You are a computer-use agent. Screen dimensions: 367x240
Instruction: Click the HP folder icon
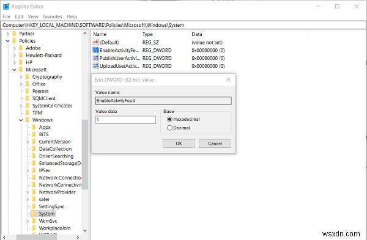tap(21, 62)
